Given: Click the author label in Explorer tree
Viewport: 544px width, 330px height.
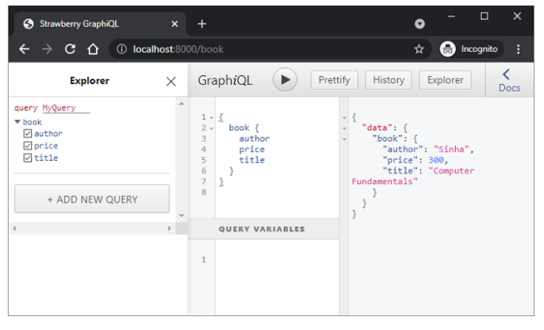Looking at the screenshot, I should pos(48,133).
